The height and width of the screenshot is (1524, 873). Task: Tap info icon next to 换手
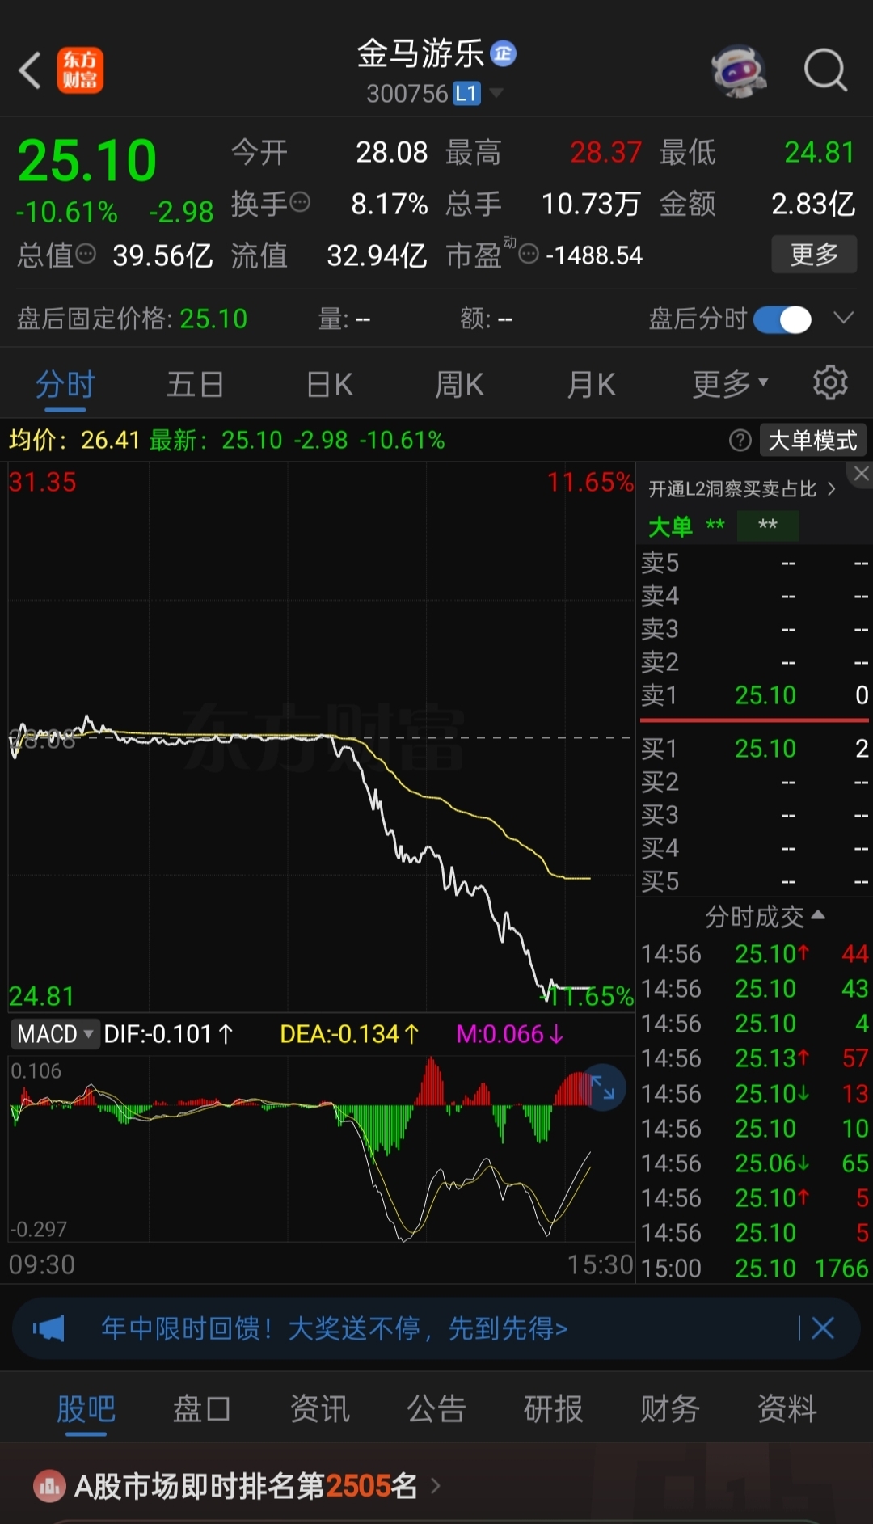pyautogui.click(x=300, y=202)
